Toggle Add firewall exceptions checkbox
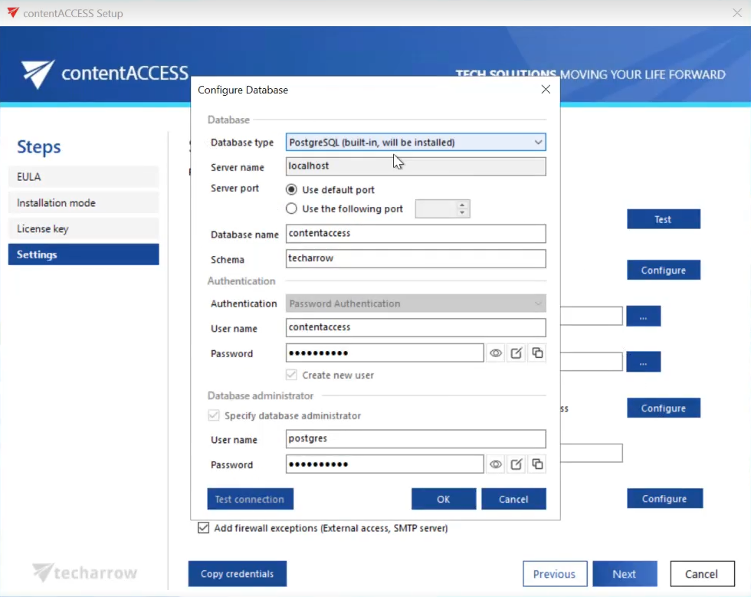The height and width of the screenshot is (597, 751). (203, 528)
